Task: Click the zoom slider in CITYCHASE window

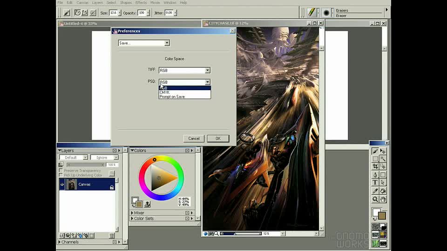Action: pyautogui.click(x=241, y=234)
